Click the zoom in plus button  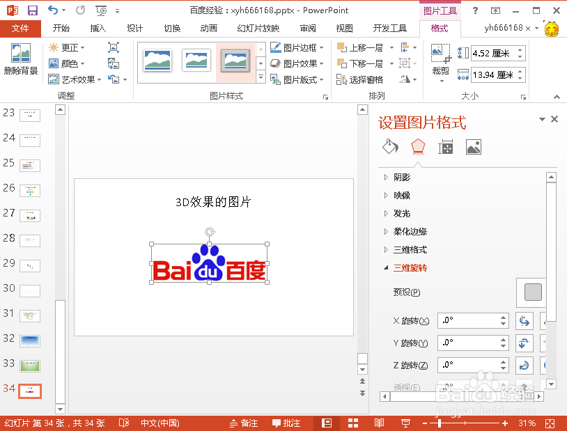(x=505, y=423)
